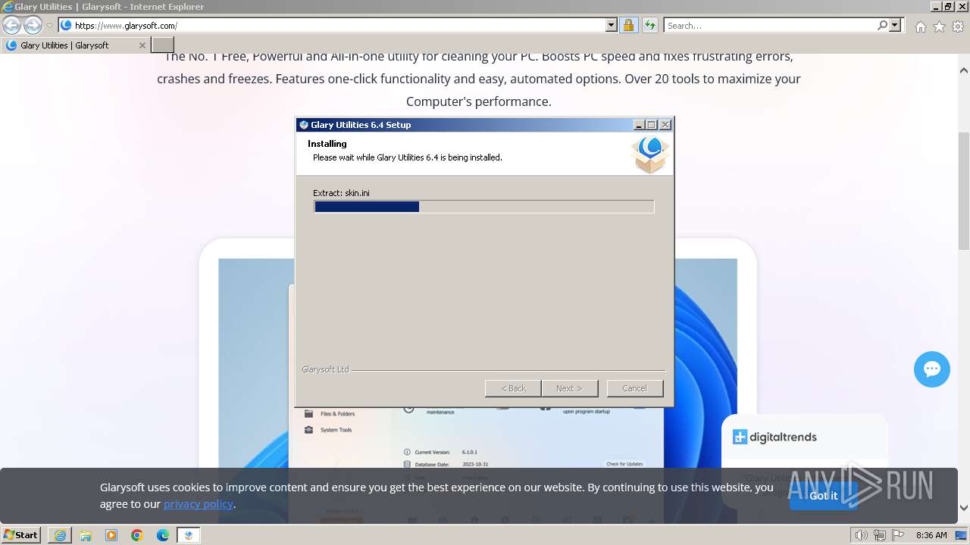Image resolution: width=970 pixels, height=545 pixels.
Task: Click the volume speaker tray icon
Action: click(862, 535)
